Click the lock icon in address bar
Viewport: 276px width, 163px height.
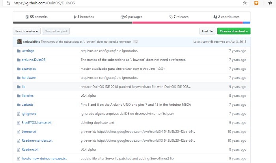click(x=8, y=3)
